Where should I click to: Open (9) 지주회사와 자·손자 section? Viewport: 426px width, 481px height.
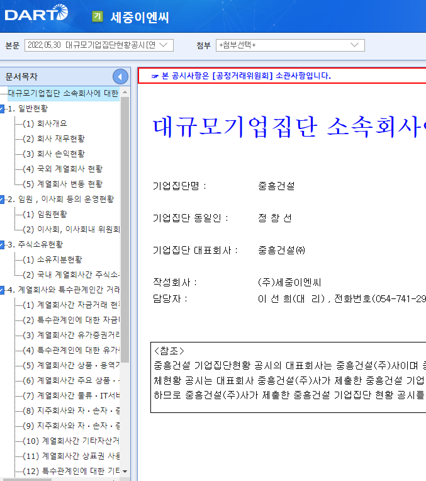pos(71,426)
